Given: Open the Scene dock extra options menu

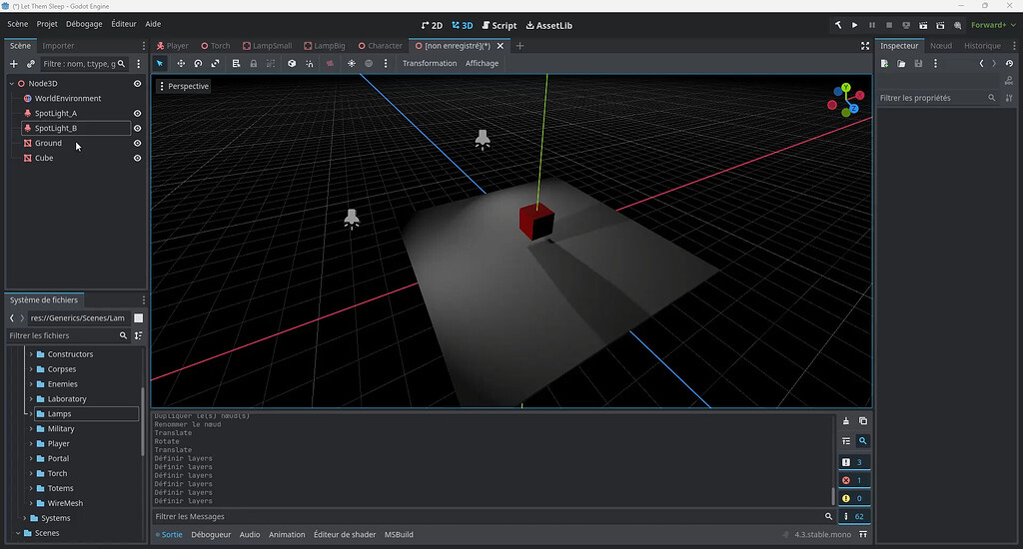Looking at the screenshot, I should (138, 64).
